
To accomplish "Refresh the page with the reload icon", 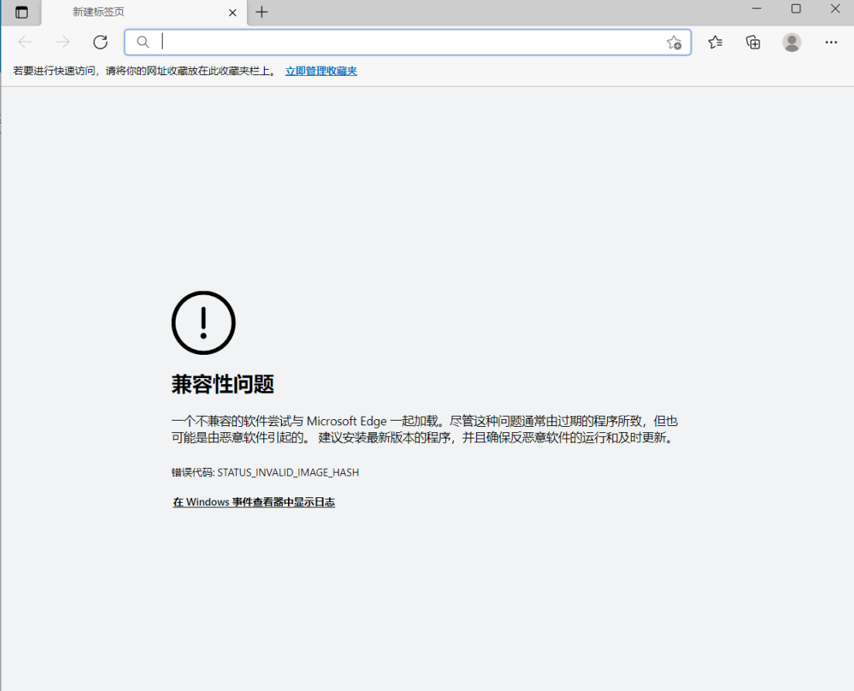I will (x=100, y=42).
